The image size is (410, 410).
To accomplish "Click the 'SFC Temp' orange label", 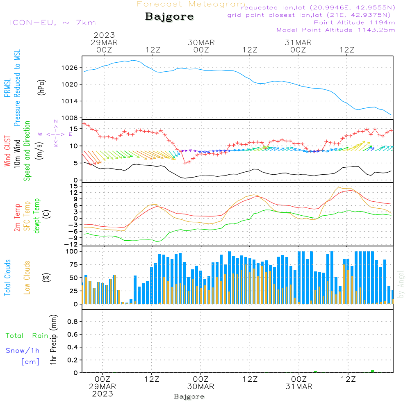I will click(27, 216).
